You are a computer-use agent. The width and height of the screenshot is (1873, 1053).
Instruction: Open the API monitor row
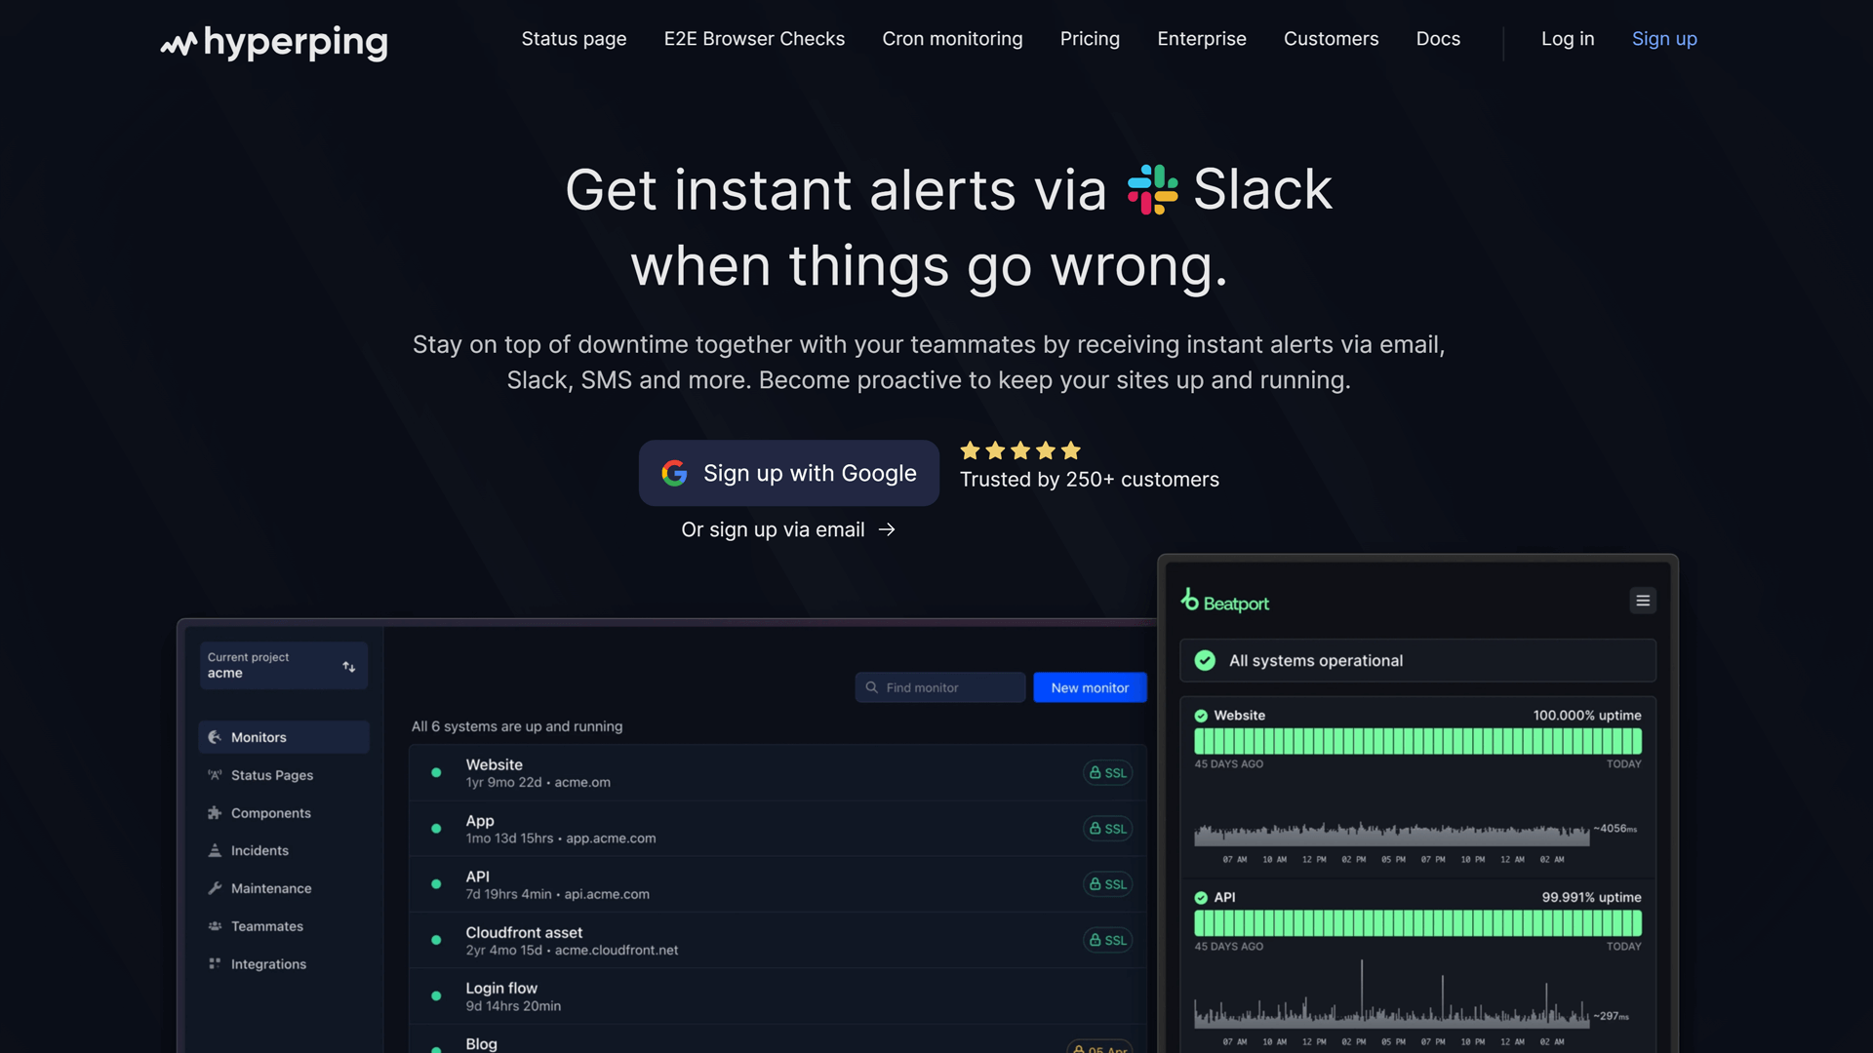777,884
